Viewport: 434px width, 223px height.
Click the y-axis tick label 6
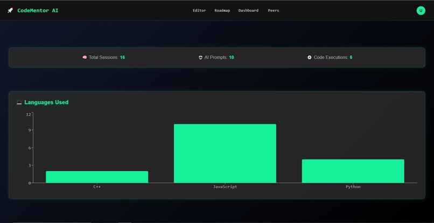(x=29, y=148)
